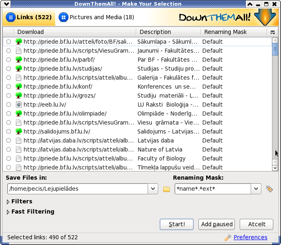Click the page icon of the Viesu grāmata row
This screenshot has height=245, width=281.
(19, 122)
